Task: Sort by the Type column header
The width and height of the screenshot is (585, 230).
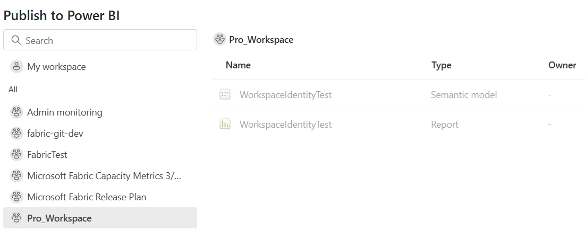Action: point(441,65)
